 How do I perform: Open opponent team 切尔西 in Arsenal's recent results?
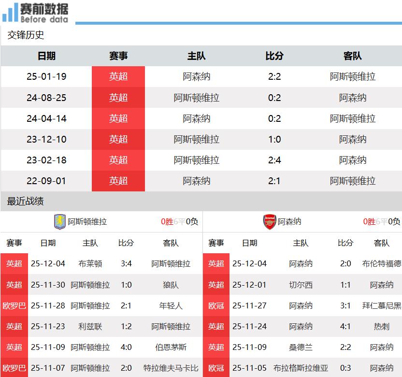(x=301, y=285)
